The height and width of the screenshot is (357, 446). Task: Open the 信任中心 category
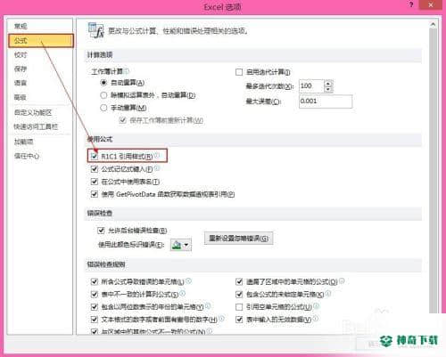point(27,156)
